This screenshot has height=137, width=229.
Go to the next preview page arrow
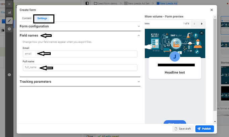click(201, 24)
